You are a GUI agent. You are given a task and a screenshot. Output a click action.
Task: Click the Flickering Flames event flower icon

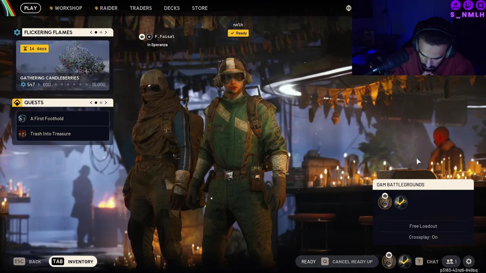coord(17,33)
